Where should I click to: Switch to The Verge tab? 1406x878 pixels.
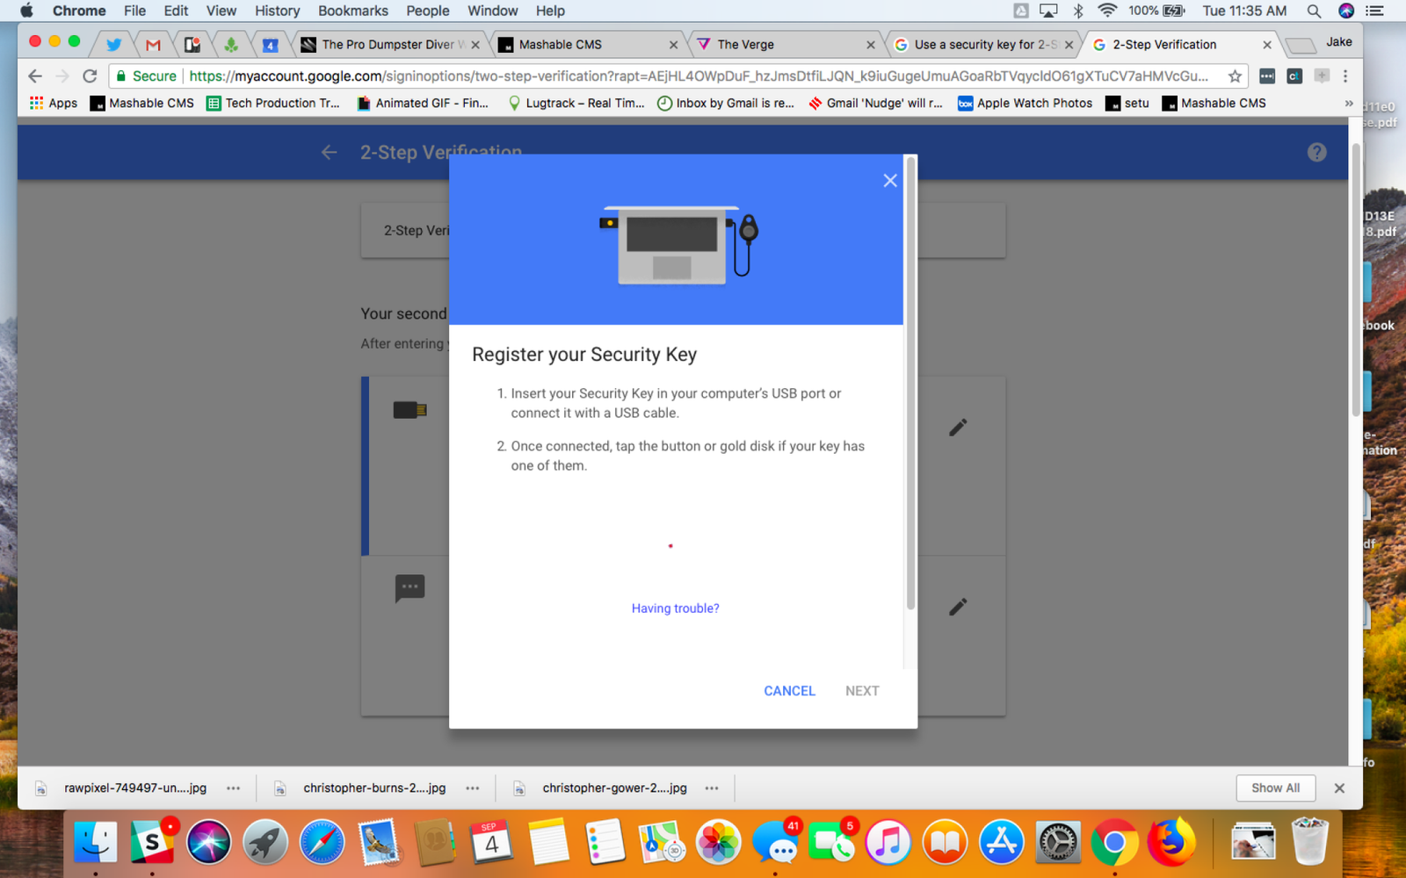tap(745, 45)
